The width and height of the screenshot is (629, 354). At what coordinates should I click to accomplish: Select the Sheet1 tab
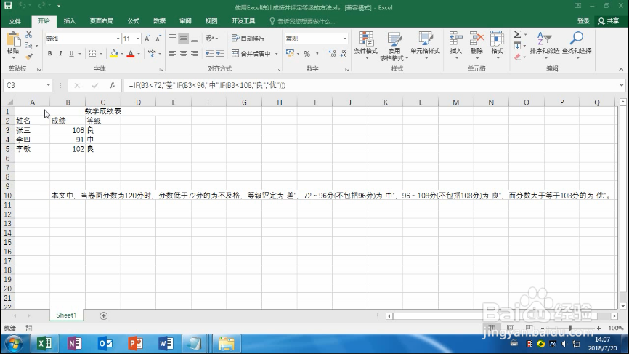tap(66, 315)
